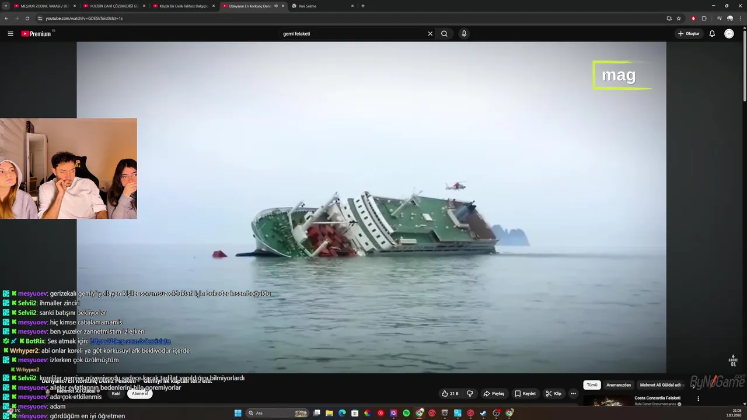The height and width of the screenshot is (420, 747).
Task: Close the 'Yeni Sekme' tab
Action: pyautogui.click(x=352, y=6)
